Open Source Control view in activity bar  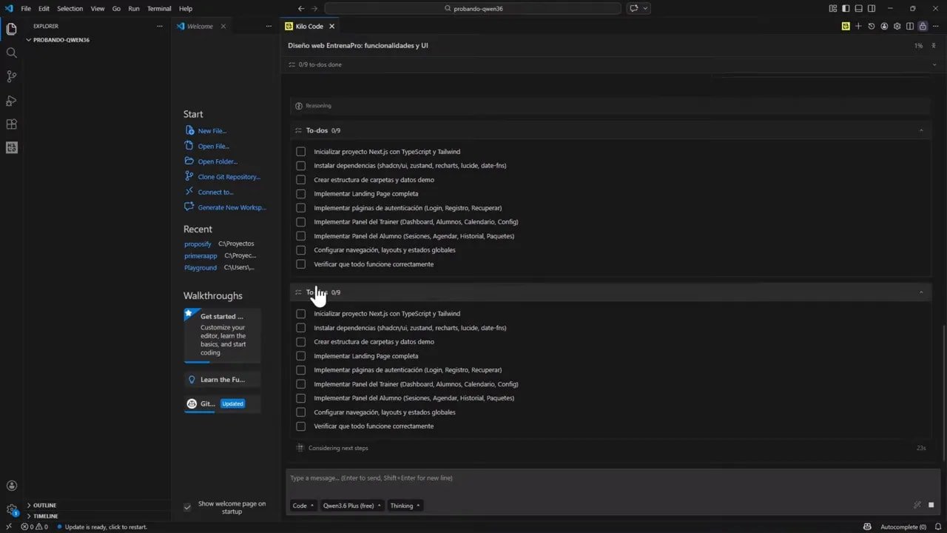click(11, 76)
